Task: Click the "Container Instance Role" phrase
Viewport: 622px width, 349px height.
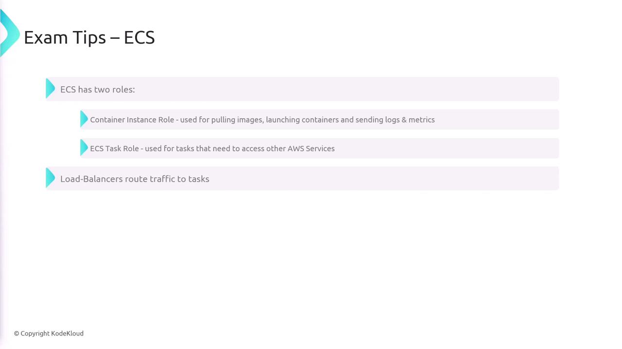Action: tap(132, 120)
